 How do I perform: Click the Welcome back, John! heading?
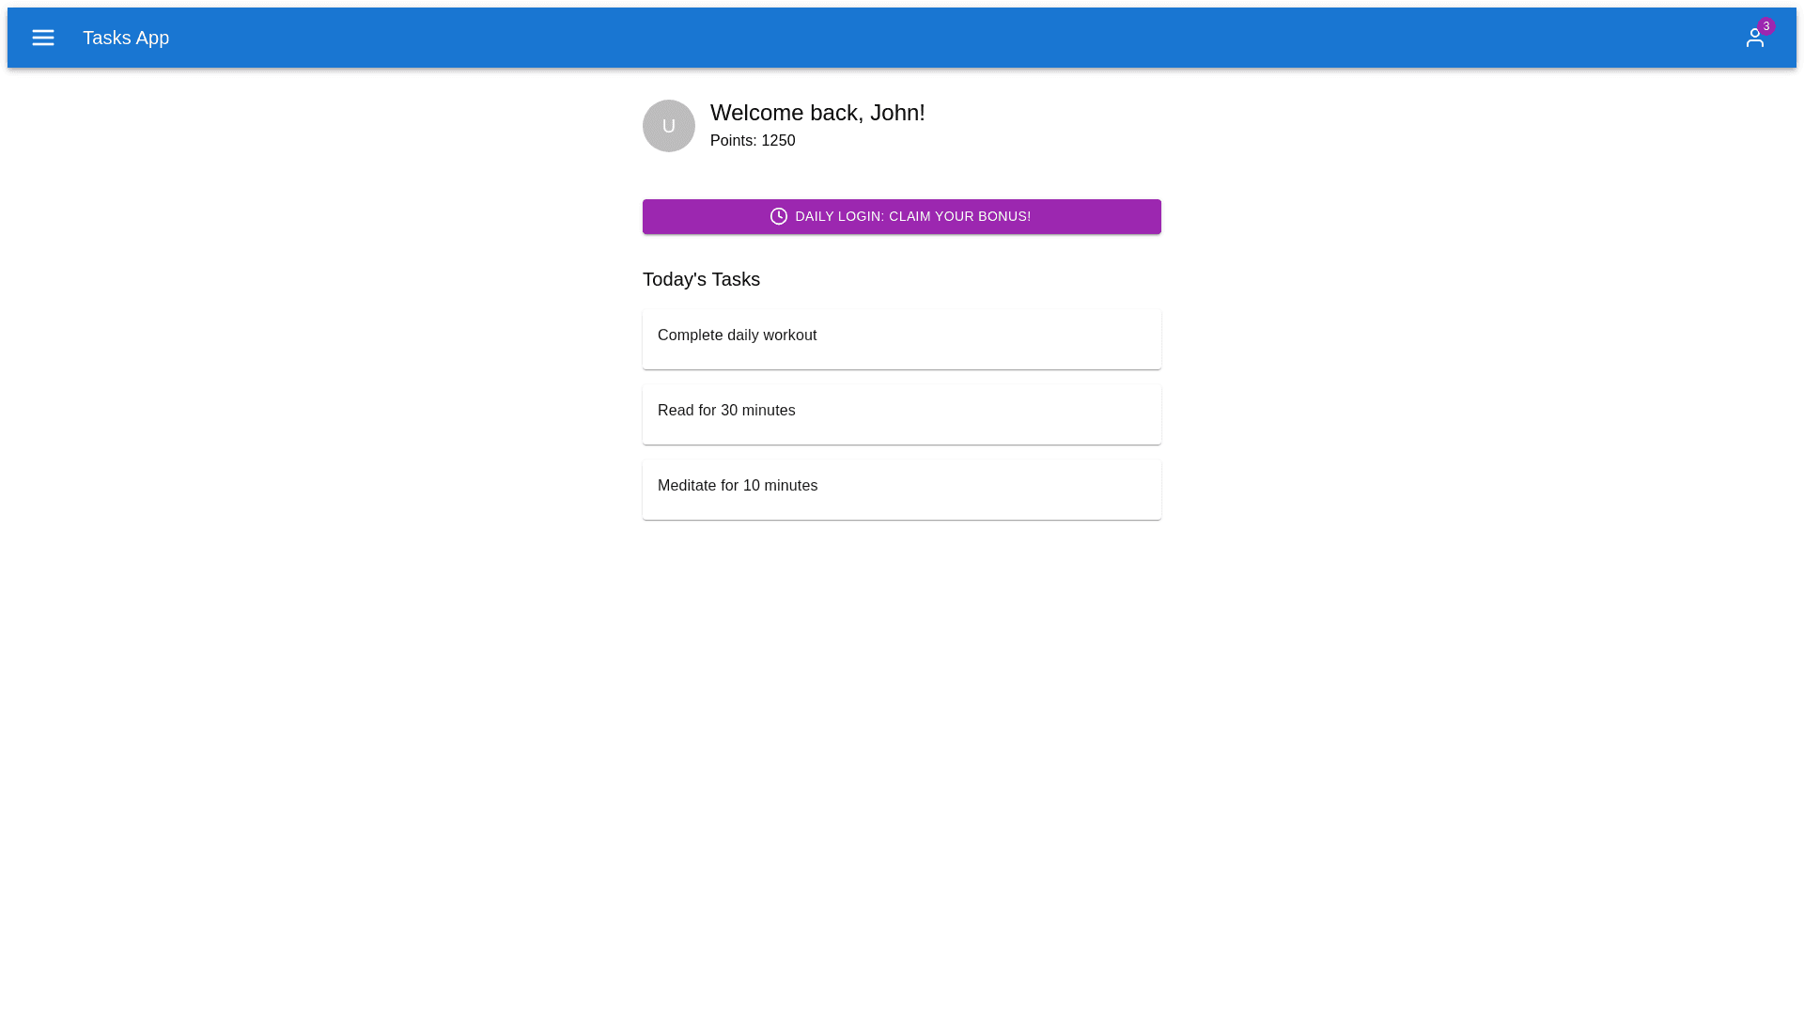(816, 113)
